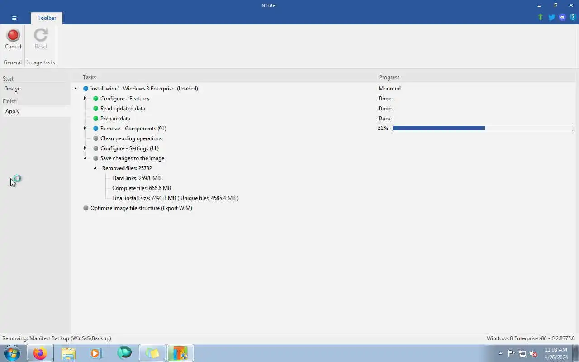Click the Tasks column header
The image size is (579, 362).
coord(89,77)
